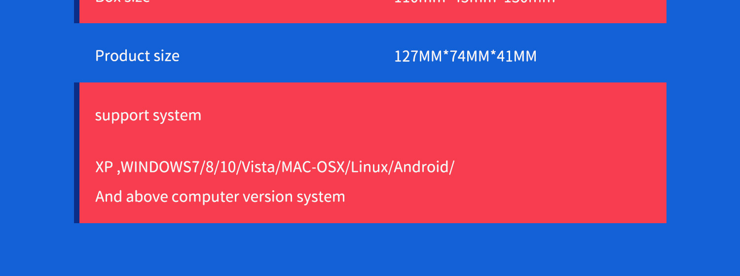This screenshot has width=740, height=276.
Task: Click dark blue accent bar beside support system panel
Action: tap(76, 153)
